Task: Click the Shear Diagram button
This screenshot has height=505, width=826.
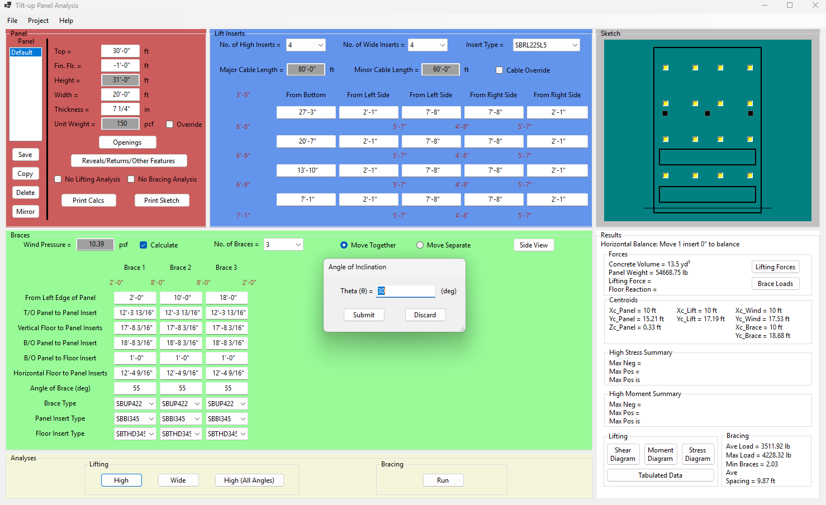Action: point(623,454)
